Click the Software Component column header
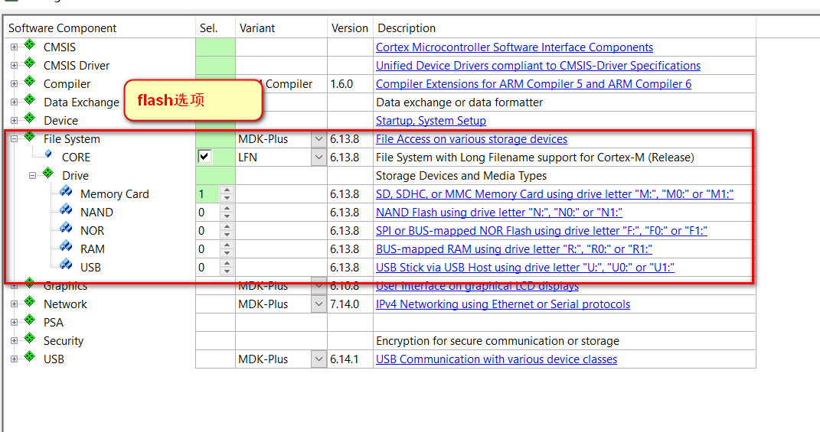820x432 pixels. pos(63,28)
